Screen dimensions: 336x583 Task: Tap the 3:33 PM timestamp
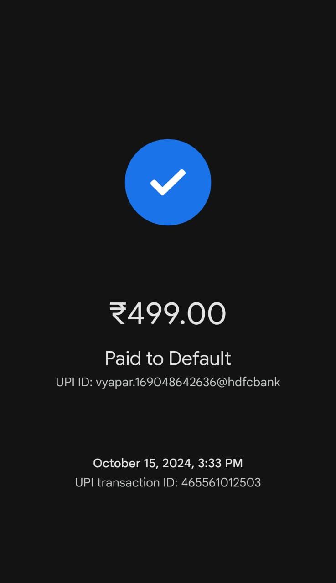pos(220,463)
